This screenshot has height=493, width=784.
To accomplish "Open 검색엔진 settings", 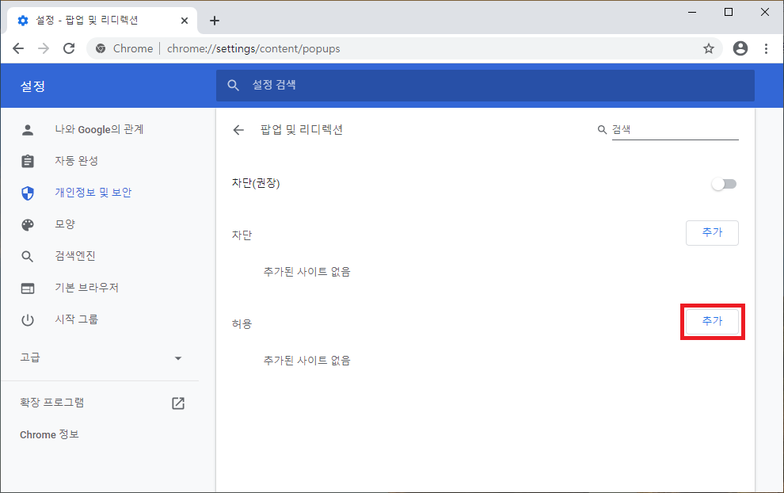I will tap(75, 256).
